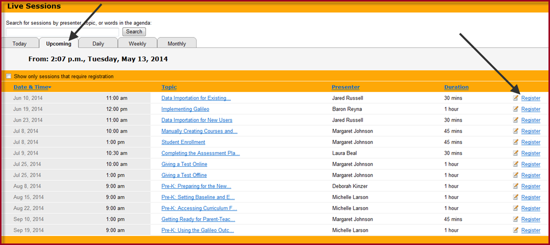The height and width of the screenshot is (245, 550).
Task: Sort sessions by Presenter column
Action: tap(345, 87)
